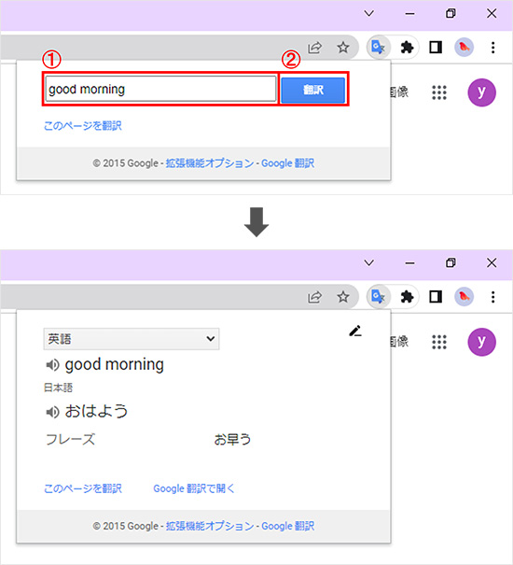Click the 'good morning' text input field
Image resolution: width=513 pixels, height=565 pixels.
point(160,89)
